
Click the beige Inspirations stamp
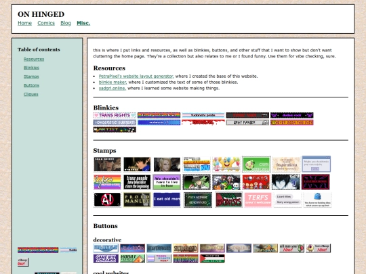(286, 164)
